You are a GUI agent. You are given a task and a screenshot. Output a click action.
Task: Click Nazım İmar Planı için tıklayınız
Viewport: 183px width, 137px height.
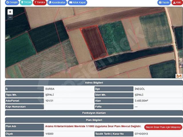point(163,127)
